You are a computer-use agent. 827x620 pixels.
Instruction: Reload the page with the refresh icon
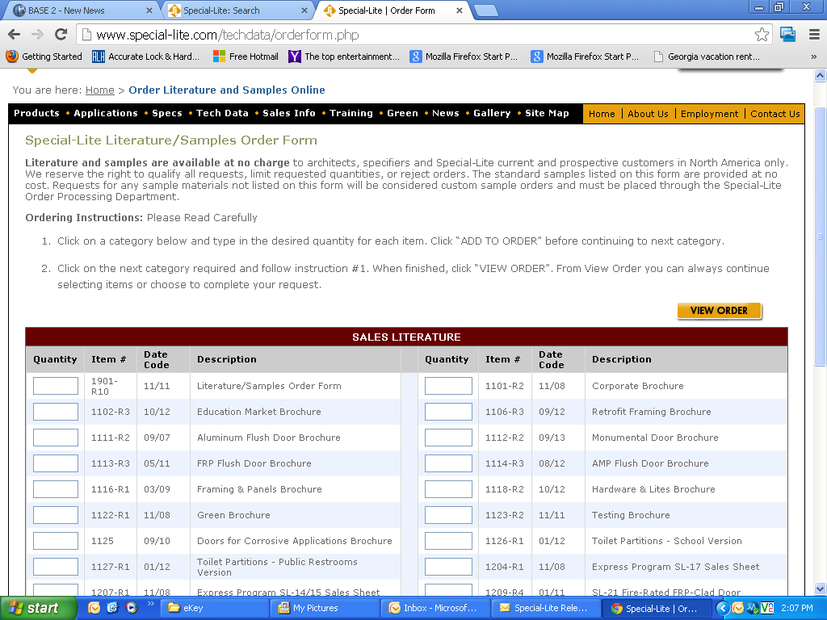[x=61, y=35]
